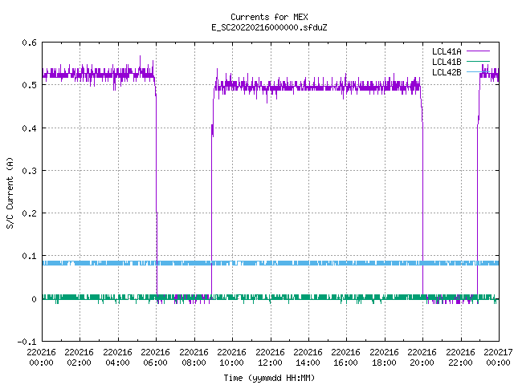Image resolution: width=514 pixels, height=385 pixels.
Task: Click the x-axis tick '220216 16:00'
Action: tap(346, 358)
